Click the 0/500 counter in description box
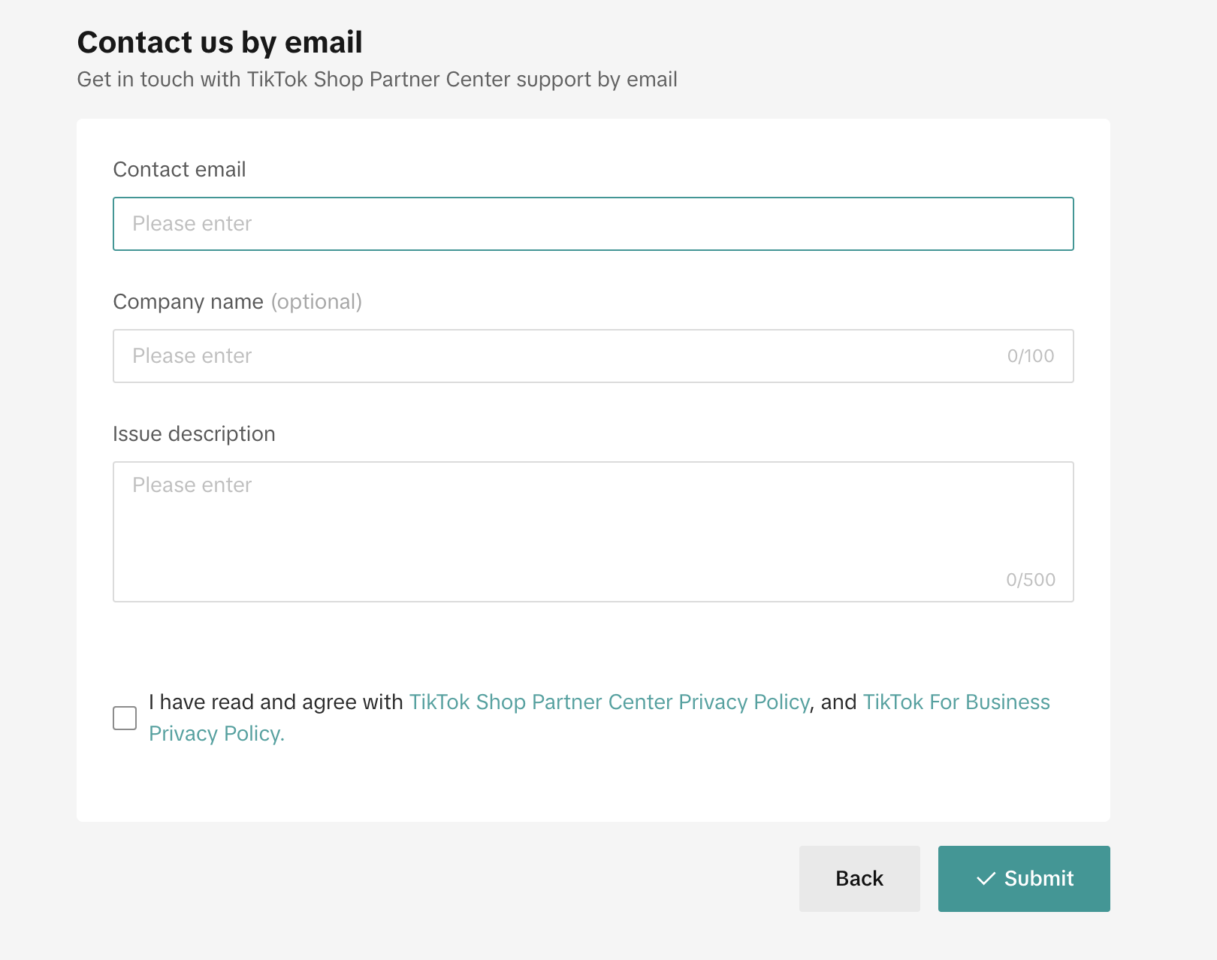Screen dimensions: 1217x960 1031,580
